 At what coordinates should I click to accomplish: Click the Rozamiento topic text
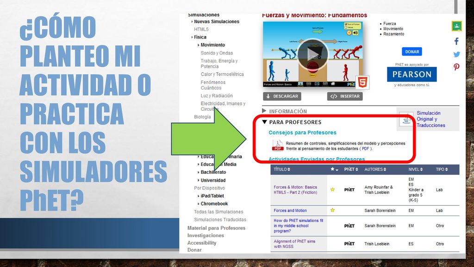(x=393, y=34)
